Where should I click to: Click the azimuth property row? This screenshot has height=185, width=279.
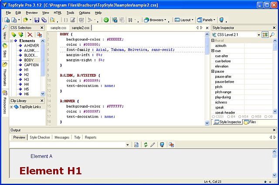[242, 46]
